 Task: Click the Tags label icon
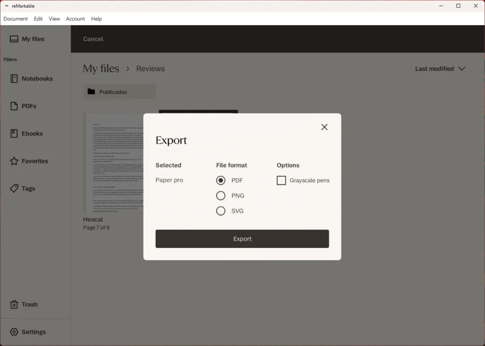coord(14,188)
